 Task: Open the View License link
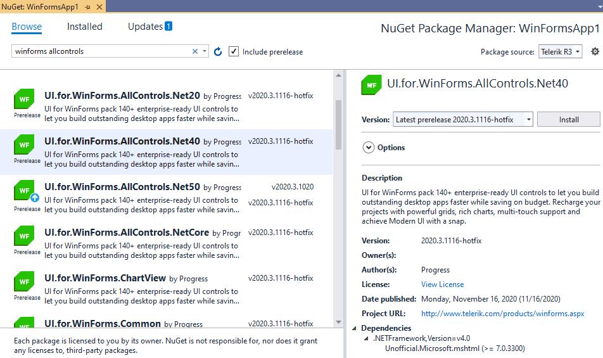coord(442,284)
